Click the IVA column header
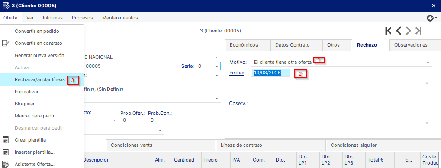The width and height of the screenshot is (441, 168). [241, 160]
